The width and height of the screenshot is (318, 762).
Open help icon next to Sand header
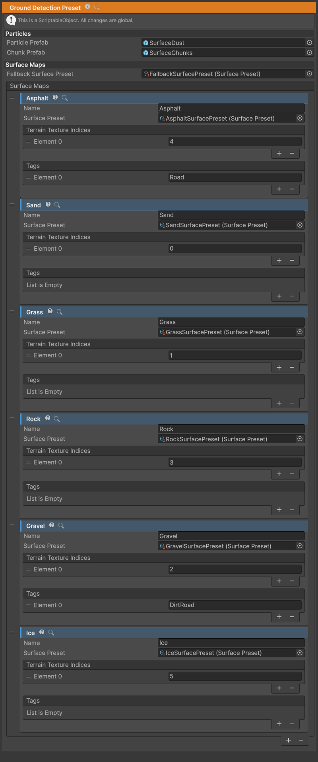[48, 205]
